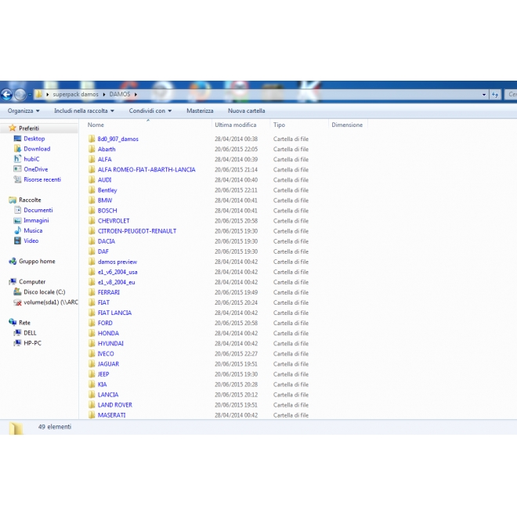Select the FERRARI folder name
The width and height of the screenshot is (517, 517).
(108, 292)
